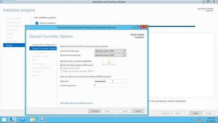Click the Add Roles wizard title icon
The height and width of the screenshot is (123, 218).
(x=1, y=1)
